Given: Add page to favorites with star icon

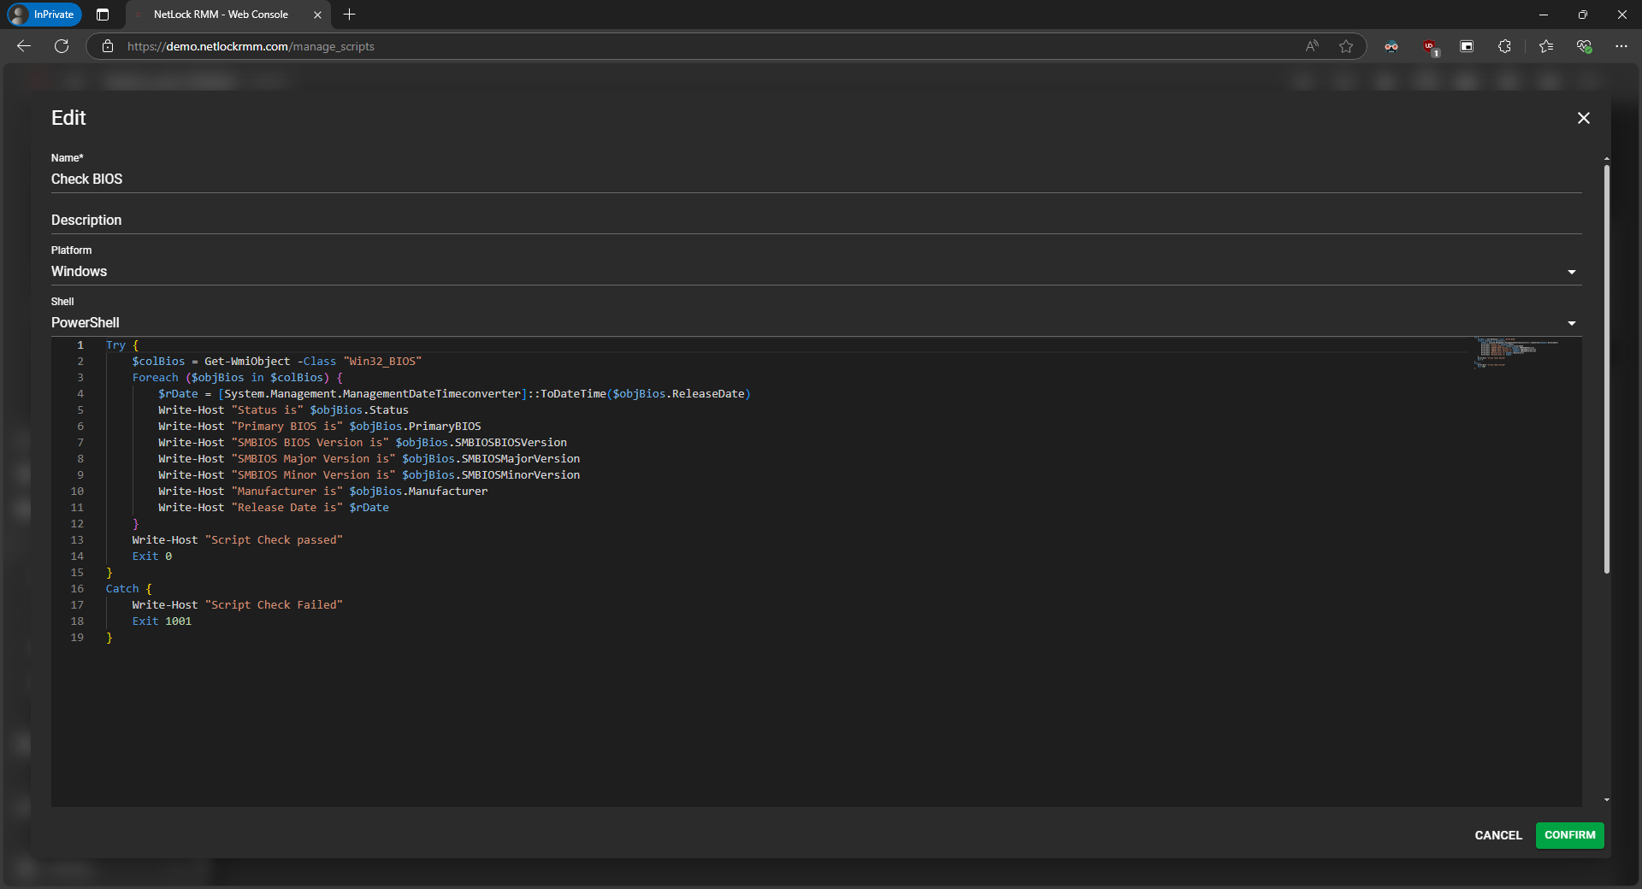Looking at the screenshot, I should pyautogui.click(x=1346, y=46).
